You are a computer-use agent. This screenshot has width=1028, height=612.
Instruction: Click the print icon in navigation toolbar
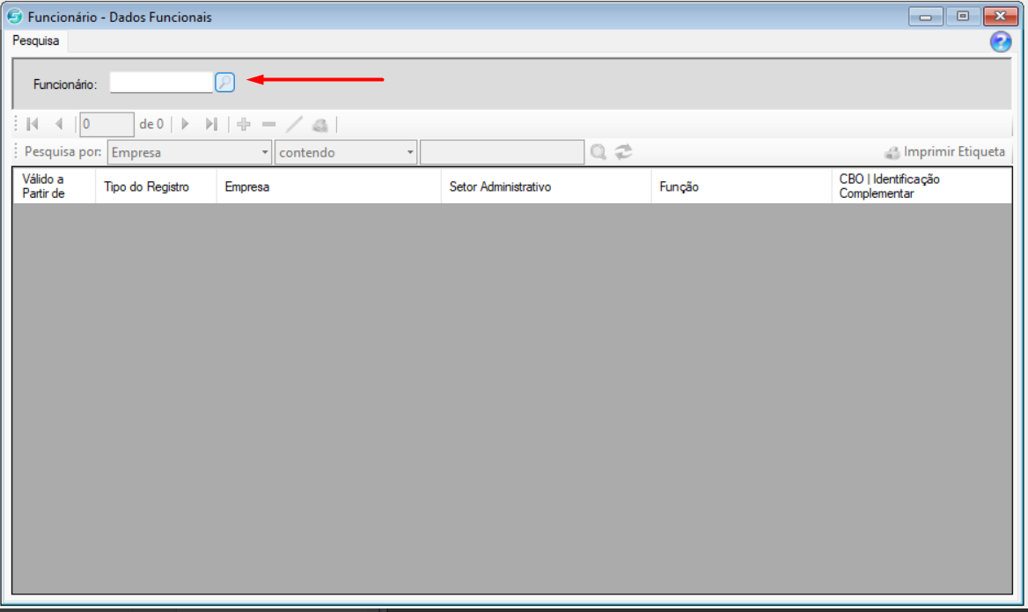pos(319,124)
